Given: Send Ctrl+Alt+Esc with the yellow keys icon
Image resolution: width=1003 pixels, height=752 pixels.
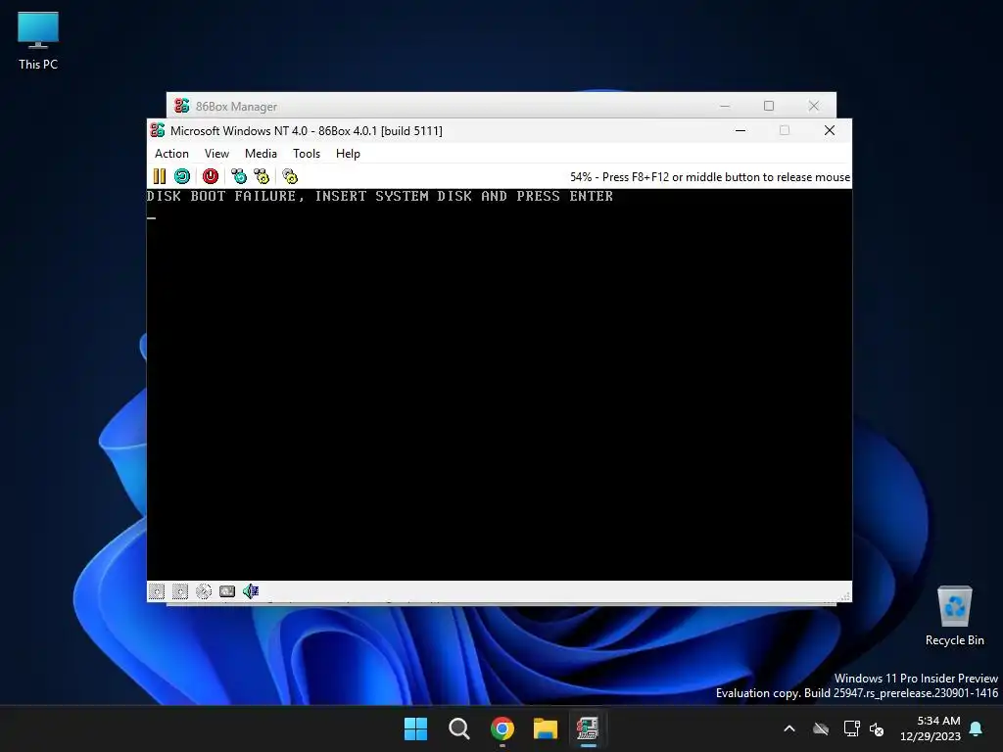Looking at the screenshot, I should [x=262, y=176].
